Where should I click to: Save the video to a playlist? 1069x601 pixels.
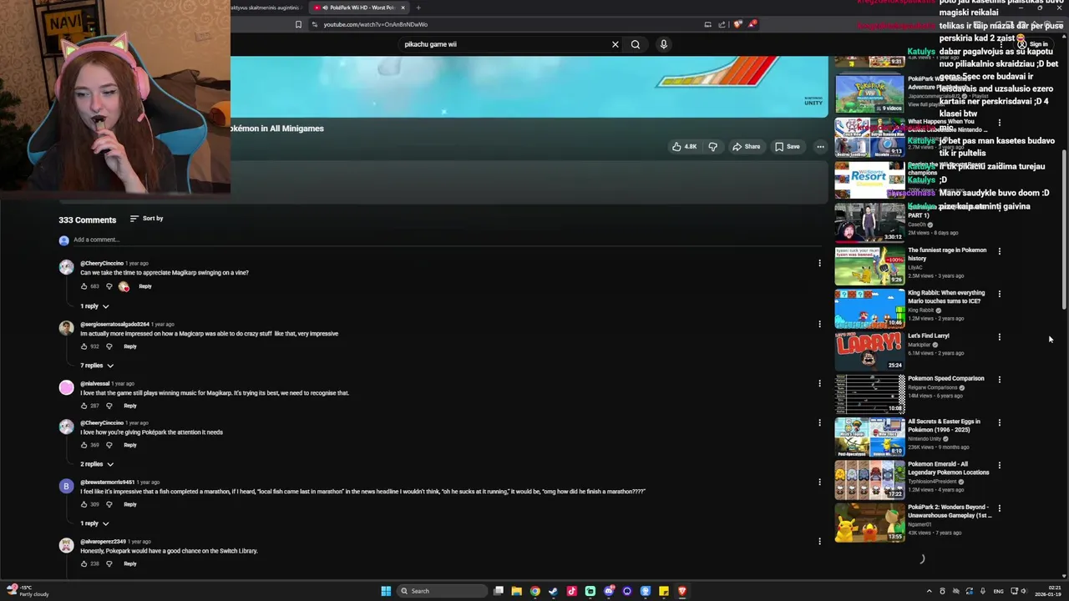787,147
